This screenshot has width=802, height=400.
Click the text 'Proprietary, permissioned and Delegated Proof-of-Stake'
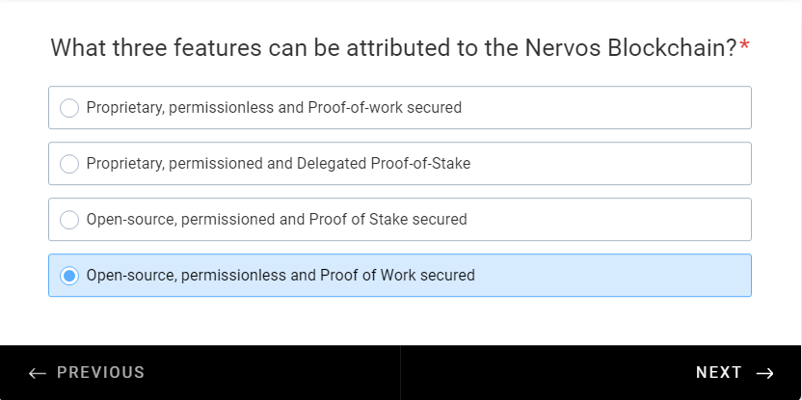279,164
